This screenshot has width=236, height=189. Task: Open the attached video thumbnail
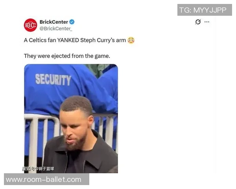71,119
